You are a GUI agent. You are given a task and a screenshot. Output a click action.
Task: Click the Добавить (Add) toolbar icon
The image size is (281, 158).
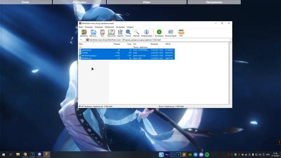coord(84,33)
